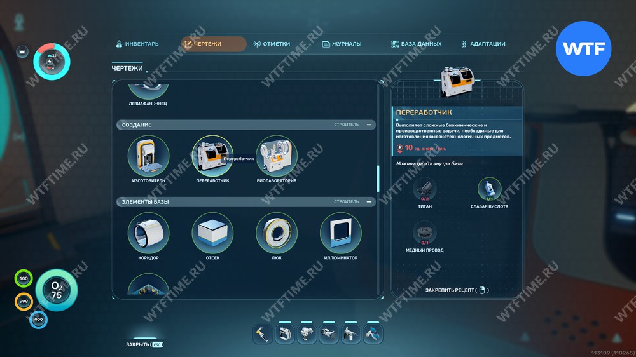Switch to the База данных tab
The width and height of the screenshot is (636, 357).
416,44
